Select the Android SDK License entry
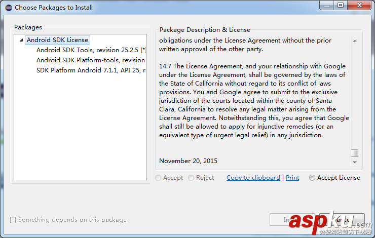The image size is (375, 238). pyautogui.click(x=57, y=40)
